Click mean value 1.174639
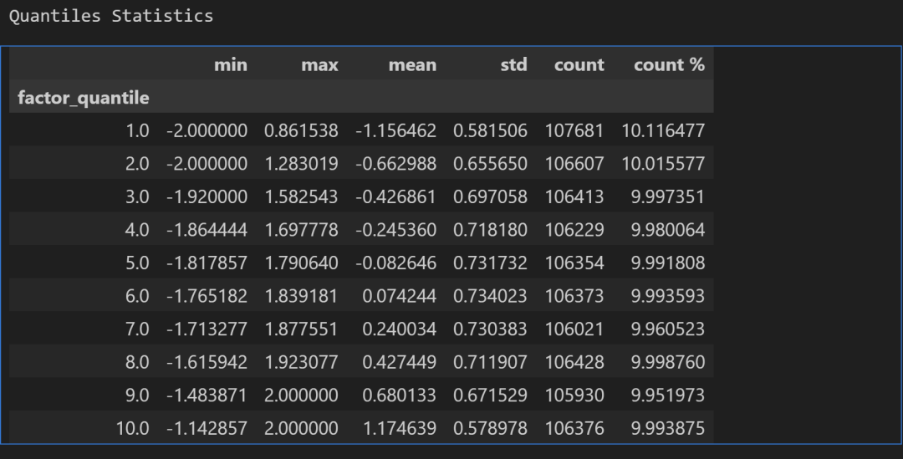Image resolution: width=903 pixels, height=459 pixels. coord(399,428)
